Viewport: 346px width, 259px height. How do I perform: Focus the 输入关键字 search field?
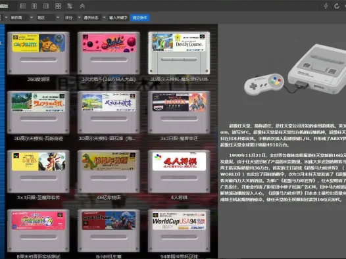(x=118, y=17)
